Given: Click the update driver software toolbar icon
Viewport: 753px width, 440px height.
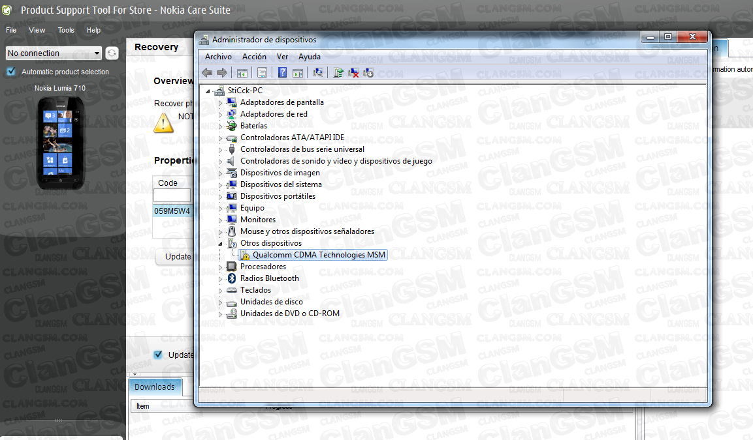Looking at the screenshot, I should pyautogui.click(x=338, y=73).
